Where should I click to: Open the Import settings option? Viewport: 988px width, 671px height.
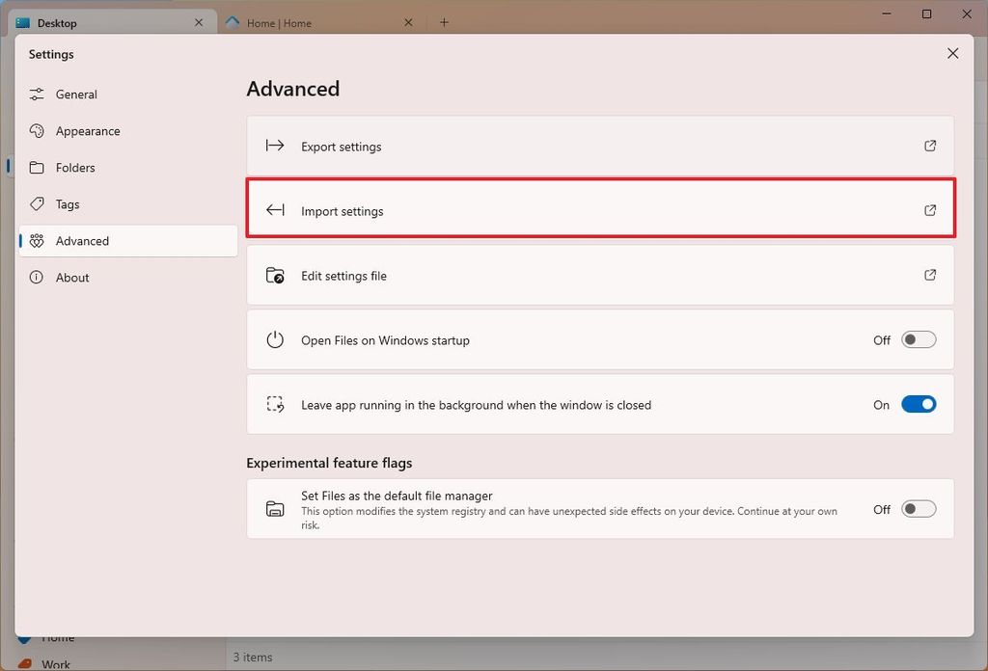pos(600,209)
